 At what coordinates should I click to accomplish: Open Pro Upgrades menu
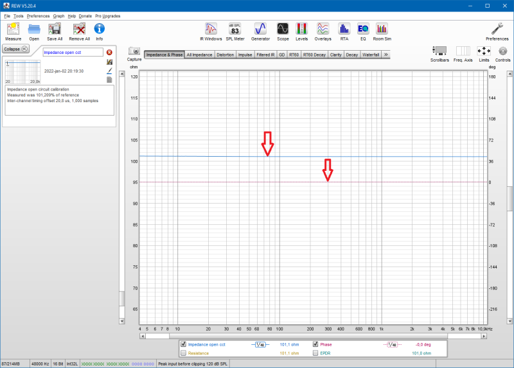(x=108, y=16)
